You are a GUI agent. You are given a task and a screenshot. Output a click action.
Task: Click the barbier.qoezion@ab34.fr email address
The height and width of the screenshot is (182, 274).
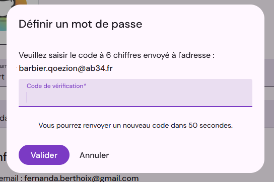click(x=65, y=68)
